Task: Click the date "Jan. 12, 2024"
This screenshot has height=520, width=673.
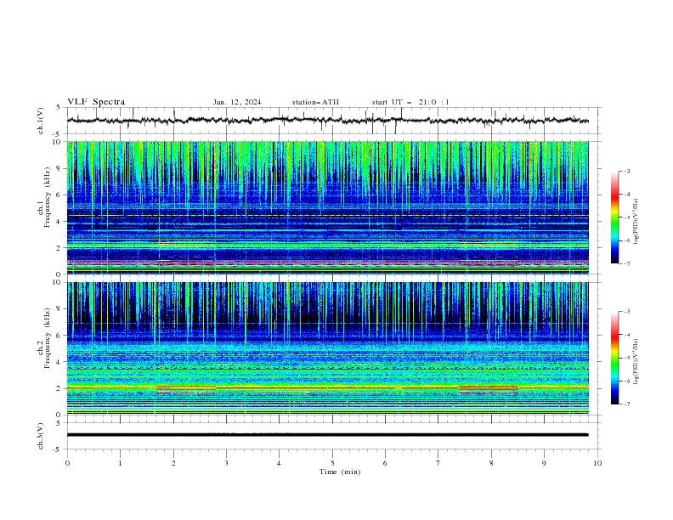Action: tap(237, 102)
